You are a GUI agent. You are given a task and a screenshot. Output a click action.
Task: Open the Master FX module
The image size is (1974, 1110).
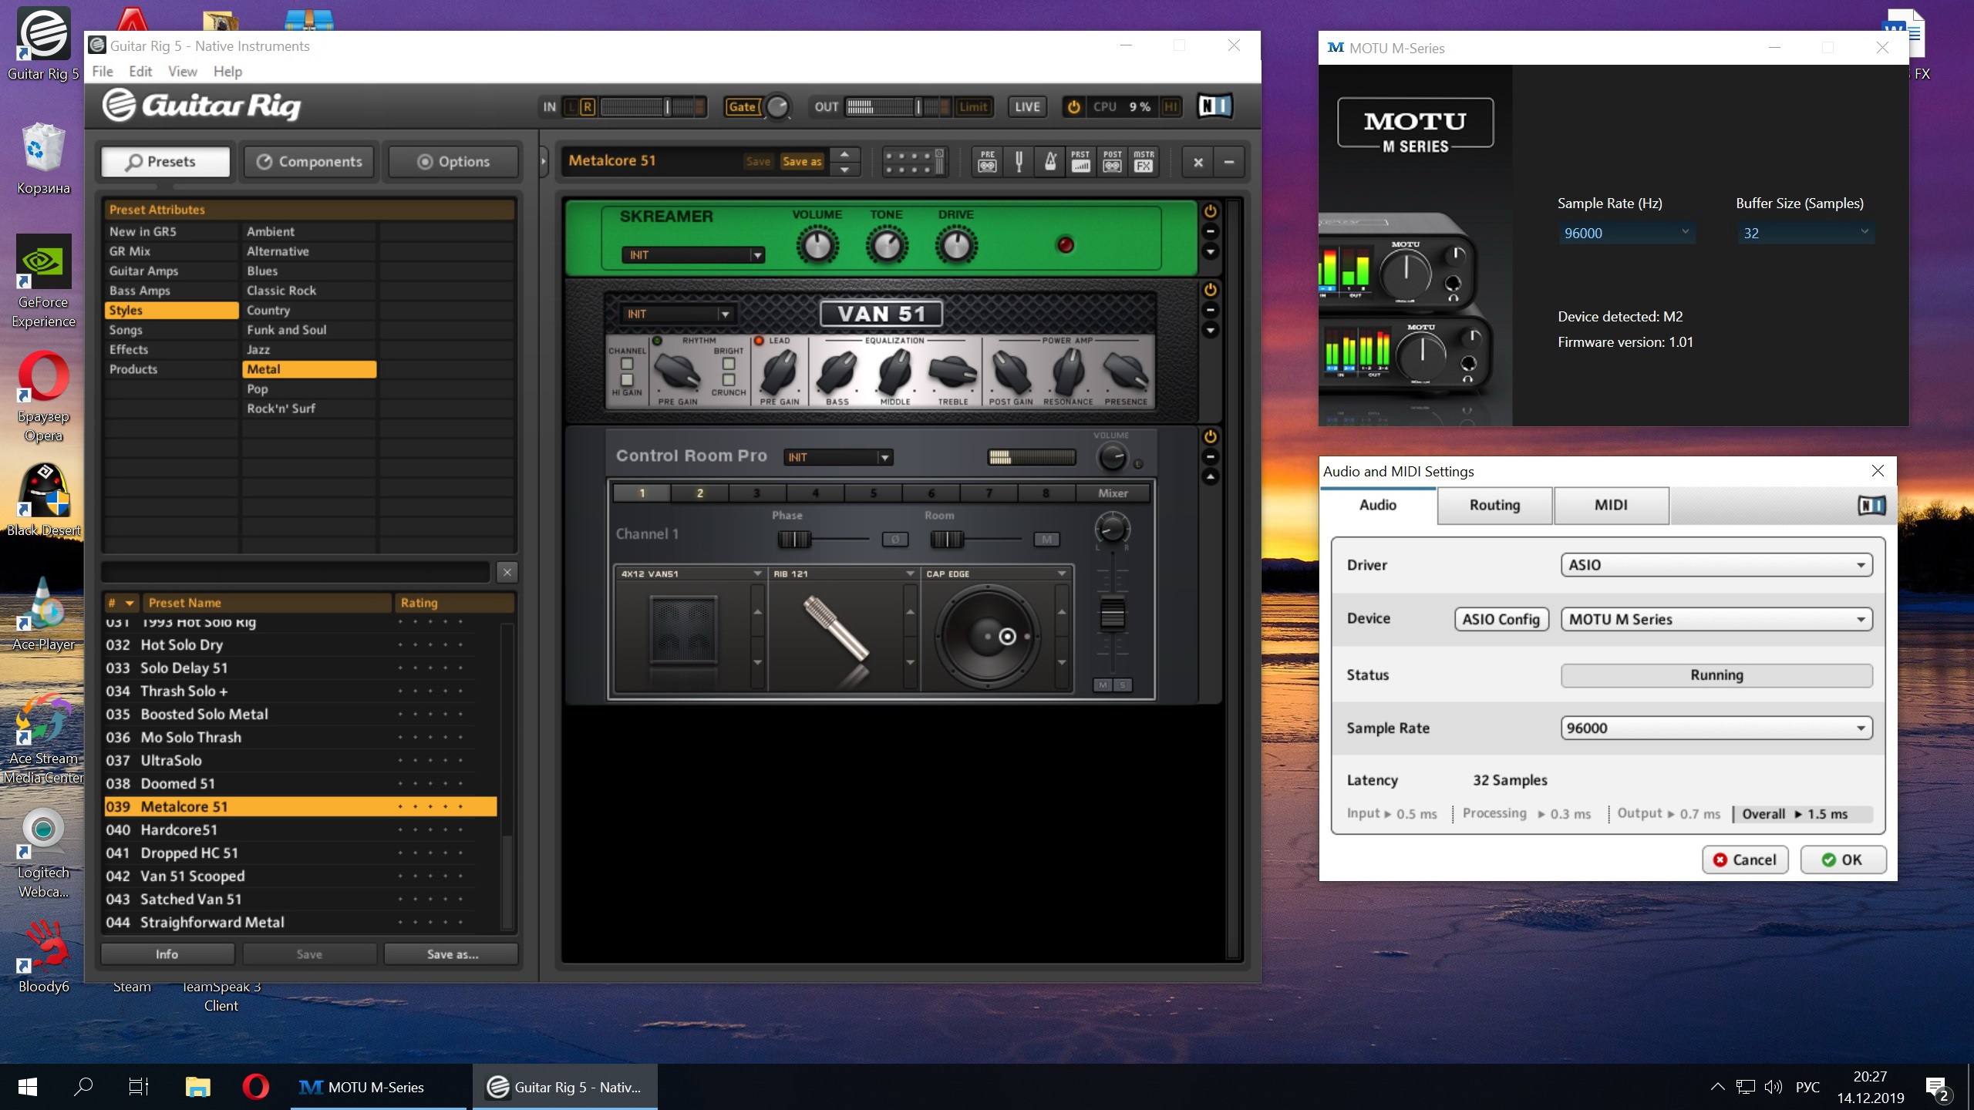(x=1144, y=162)
